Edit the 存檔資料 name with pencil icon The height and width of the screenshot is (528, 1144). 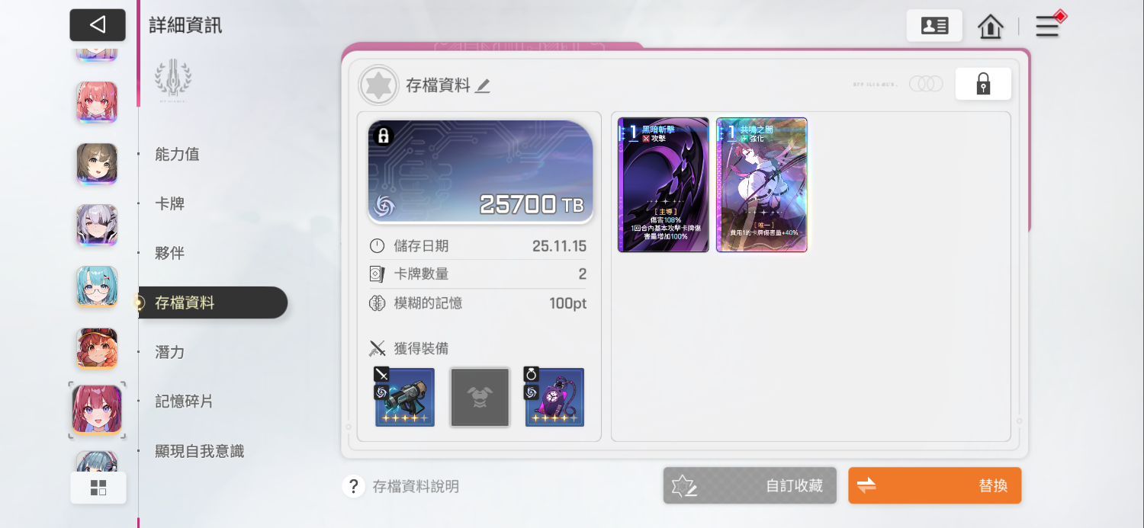482,86
